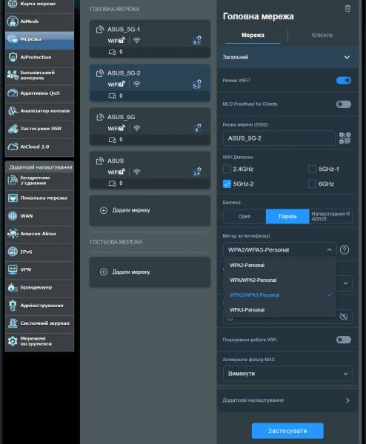Open Administration (Адміністрування) icon
366x444 pixels.
click(x=13, y=305)
